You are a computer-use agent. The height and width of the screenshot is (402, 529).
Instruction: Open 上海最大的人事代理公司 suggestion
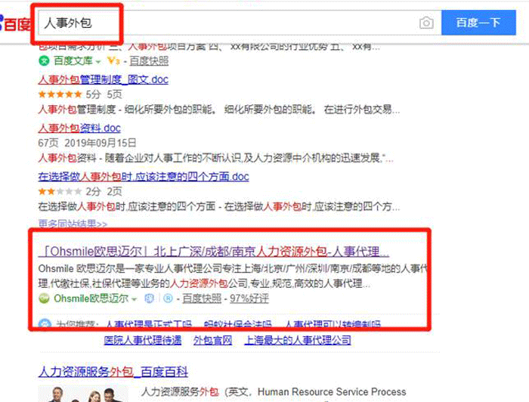[x=298, y=340]
